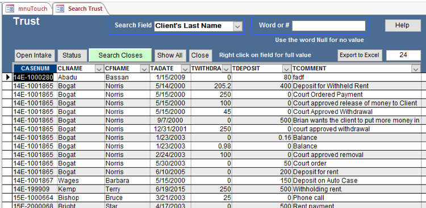Click the first name Barbara cell
The height and width of the screenshot is (208, 426).
[x=127, y=181]
